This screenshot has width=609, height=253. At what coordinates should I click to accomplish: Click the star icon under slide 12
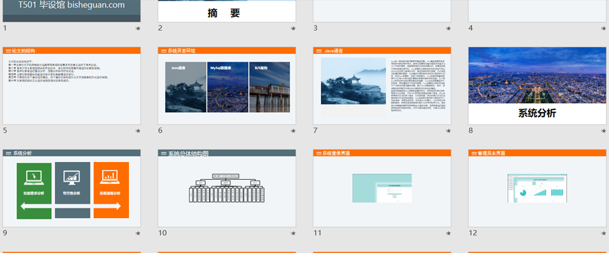pos(604,233)
